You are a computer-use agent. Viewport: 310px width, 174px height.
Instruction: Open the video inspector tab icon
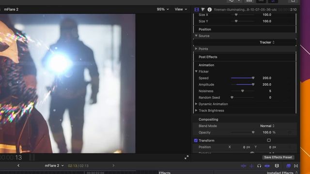(x=197, y=10)
